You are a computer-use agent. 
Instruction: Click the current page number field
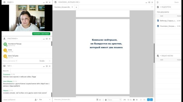(x=141, y=100)
